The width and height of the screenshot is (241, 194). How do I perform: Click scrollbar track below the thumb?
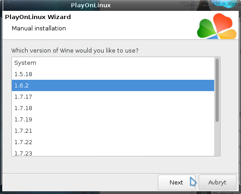point(217,139)
